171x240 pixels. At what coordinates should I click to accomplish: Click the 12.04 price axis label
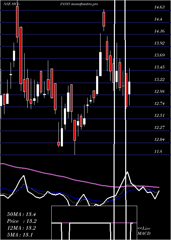tap(159, 140)
